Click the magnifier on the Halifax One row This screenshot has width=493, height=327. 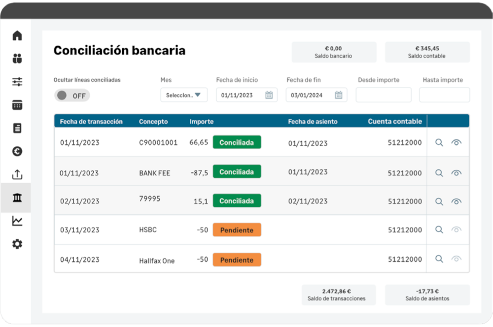[x=439, y=259]
